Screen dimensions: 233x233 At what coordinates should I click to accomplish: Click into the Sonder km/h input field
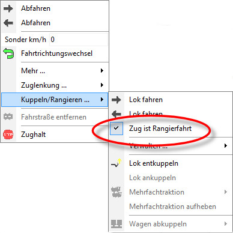click(x=79, y=40)
